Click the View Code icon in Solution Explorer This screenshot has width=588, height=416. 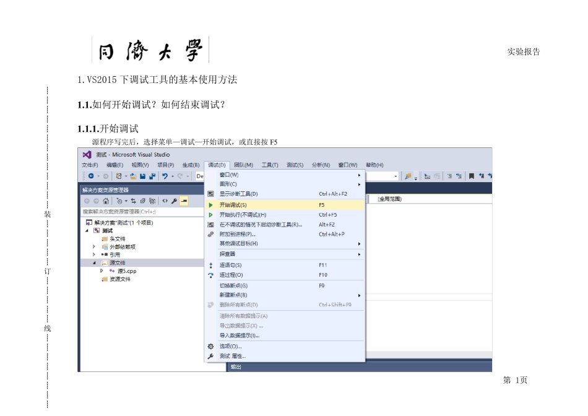(x=165, y=201)
